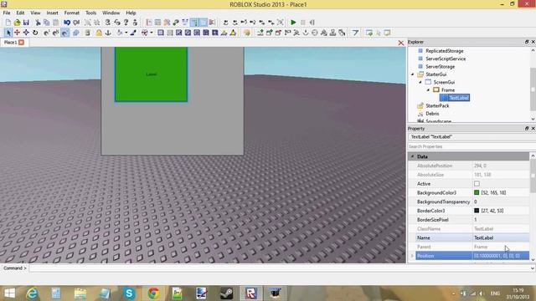Click the Windows Start button
536x301 pixels.
pyautogui.click(x=9, y=293)
